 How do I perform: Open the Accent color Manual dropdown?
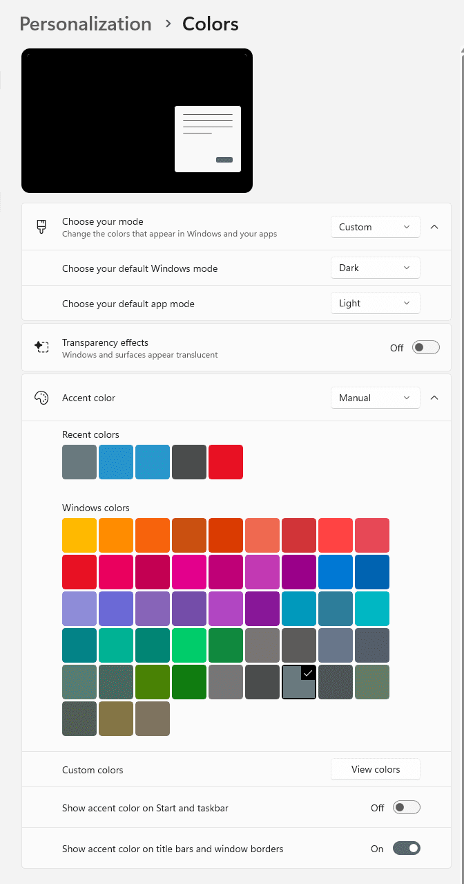point(376,398)
